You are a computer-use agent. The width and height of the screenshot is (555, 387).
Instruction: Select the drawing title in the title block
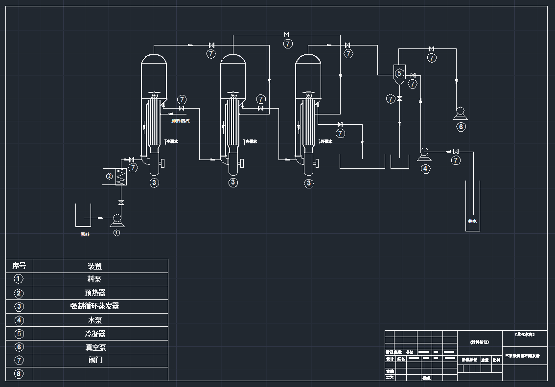click(522, 356)
